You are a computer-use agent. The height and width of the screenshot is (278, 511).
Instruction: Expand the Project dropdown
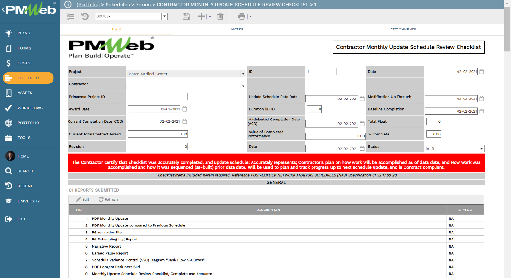point(243,74)
